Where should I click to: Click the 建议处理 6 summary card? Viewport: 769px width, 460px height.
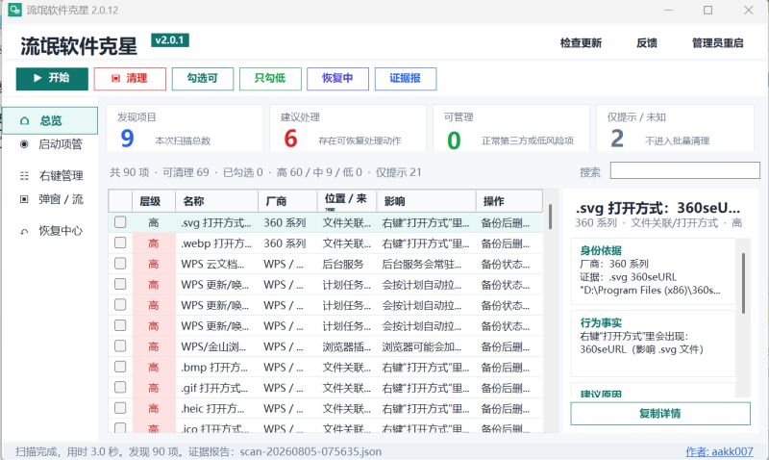point(348,128)
